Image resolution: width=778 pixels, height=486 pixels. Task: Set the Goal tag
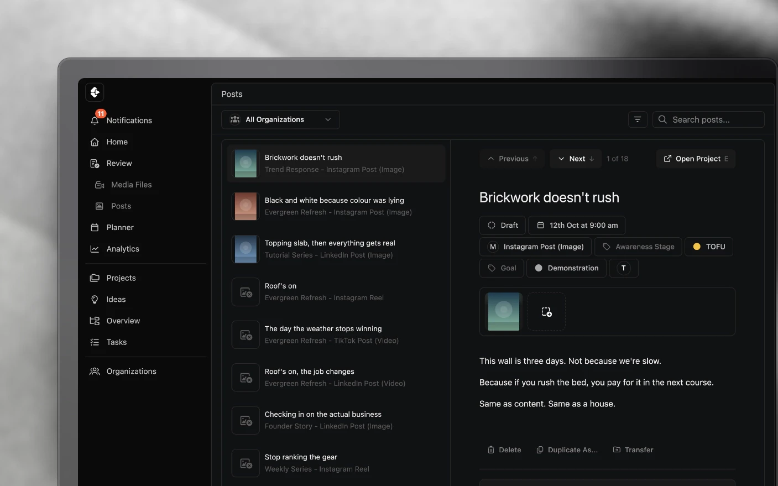502,268
